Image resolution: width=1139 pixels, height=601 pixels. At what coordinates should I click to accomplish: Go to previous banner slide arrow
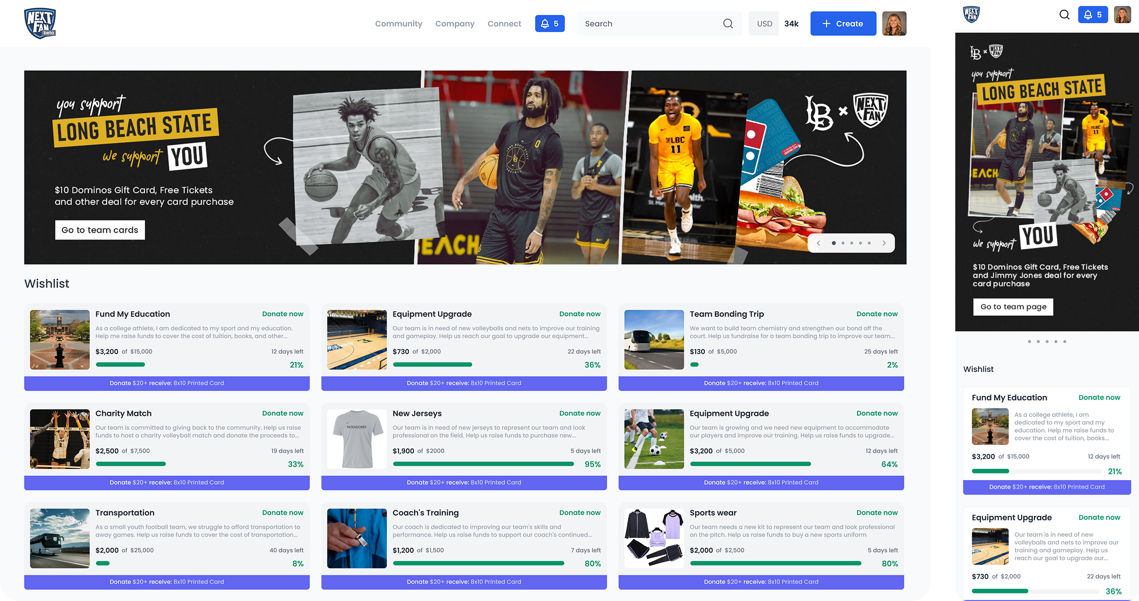(x=819, y=243)
